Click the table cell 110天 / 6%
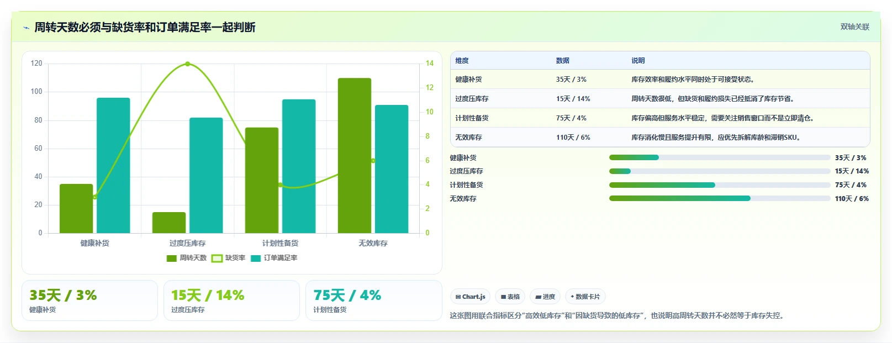892x343 pixels. pyautogui.click(x=573, y=138)
